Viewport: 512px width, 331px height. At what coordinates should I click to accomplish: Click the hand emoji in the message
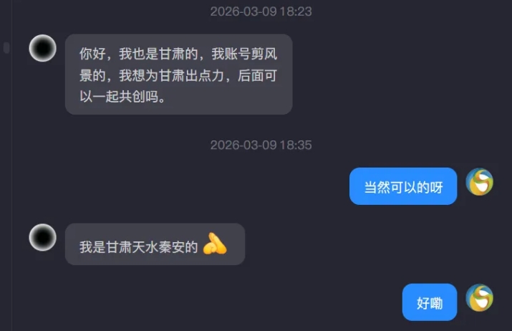pyautogui.click(x=215, y=244)
